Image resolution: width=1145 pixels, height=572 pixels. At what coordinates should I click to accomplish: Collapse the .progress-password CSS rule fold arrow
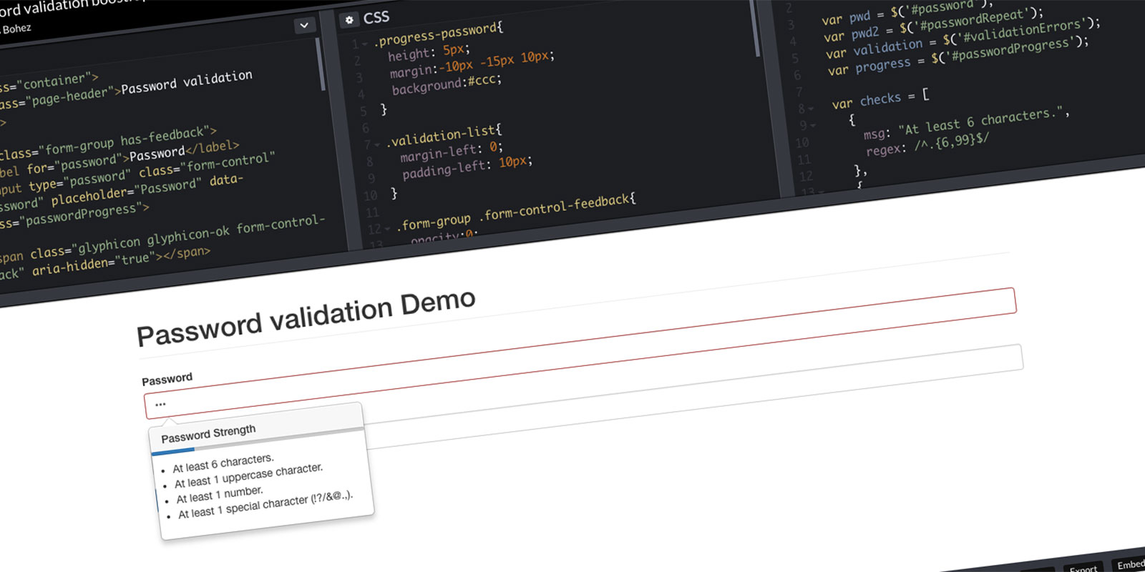click(x=365, y=44)
